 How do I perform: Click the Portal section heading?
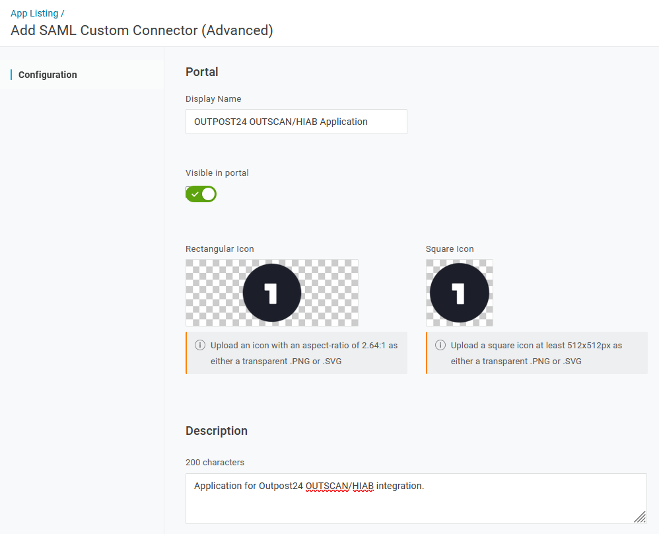tap(202, 72)
